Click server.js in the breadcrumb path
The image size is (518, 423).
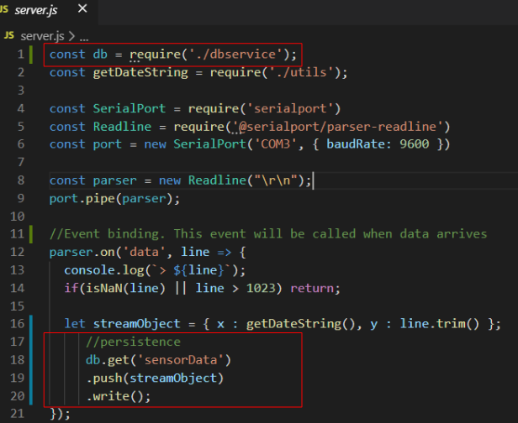(42, 36)
